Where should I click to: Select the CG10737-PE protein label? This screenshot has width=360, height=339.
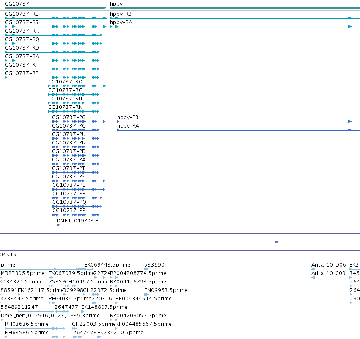pos(69,185)
